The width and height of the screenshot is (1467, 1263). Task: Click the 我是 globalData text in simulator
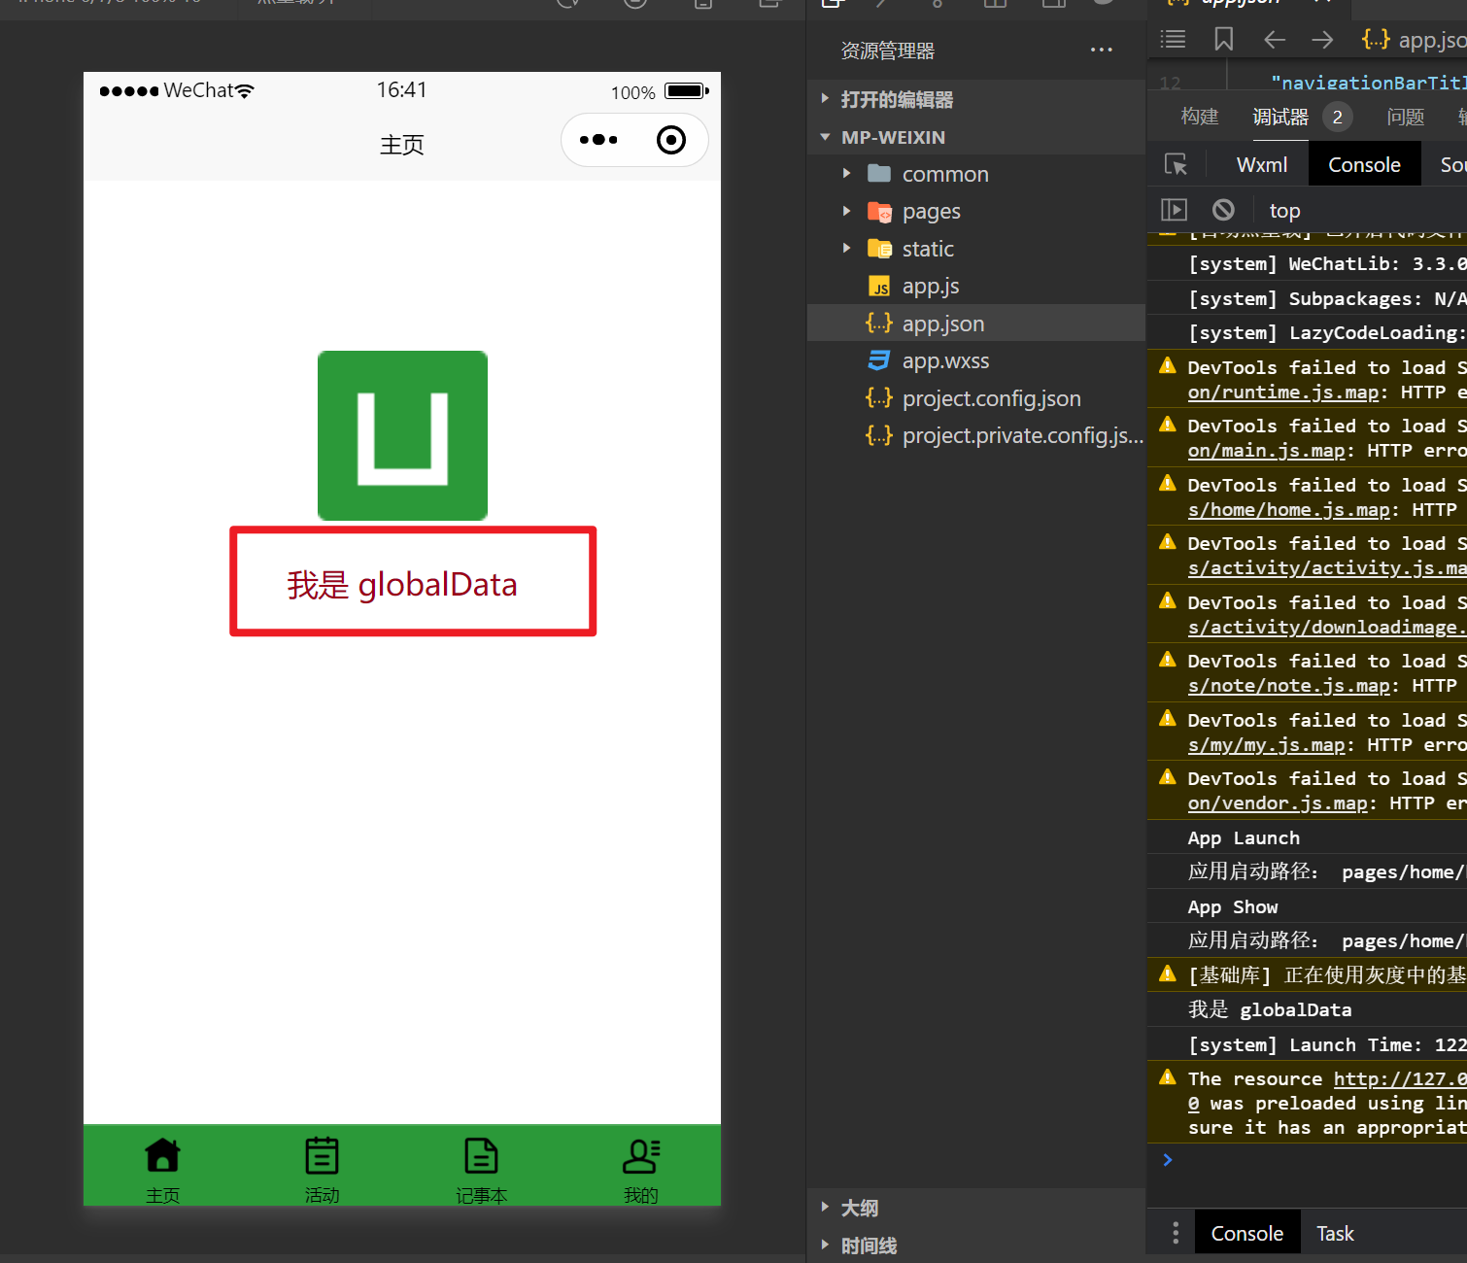402,585
